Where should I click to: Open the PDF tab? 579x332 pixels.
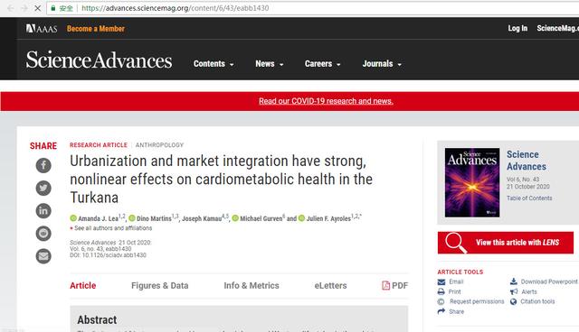tap(395, 286)
